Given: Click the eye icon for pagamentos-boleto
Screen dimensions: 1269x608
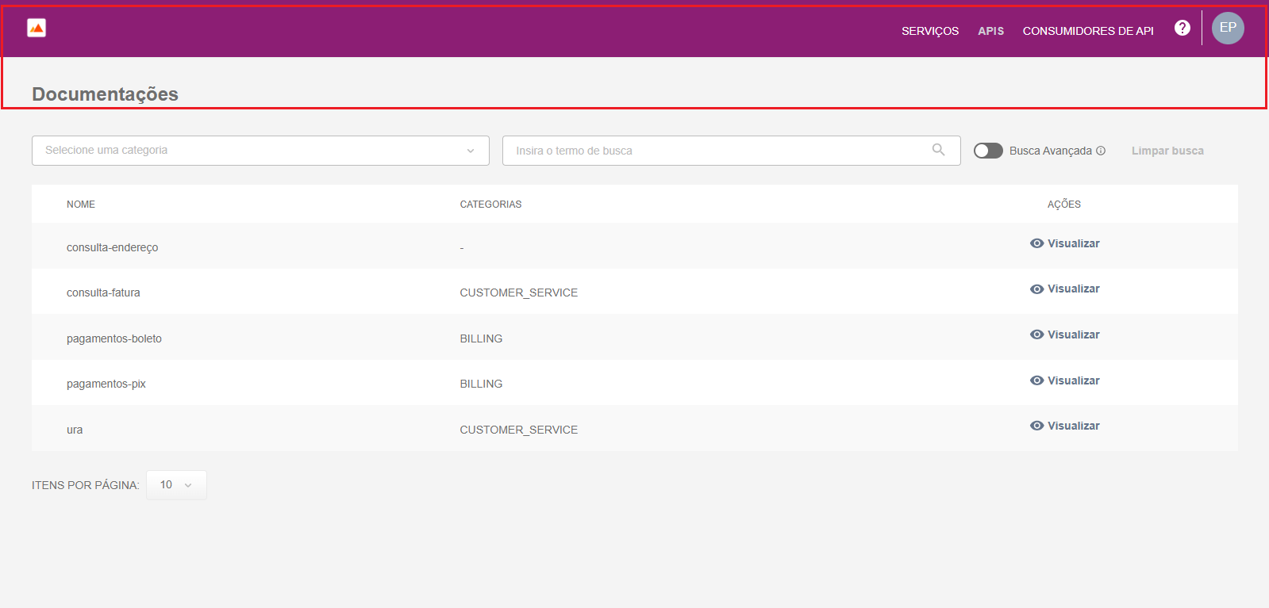Looking at the screenshot, I should 1036,335.
